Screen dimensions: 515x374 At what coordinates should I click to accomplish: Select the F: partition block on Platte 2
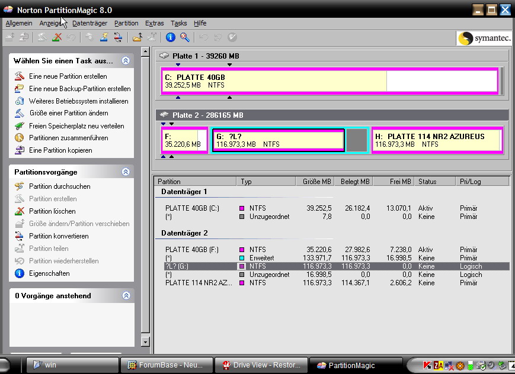coord(184,140)
